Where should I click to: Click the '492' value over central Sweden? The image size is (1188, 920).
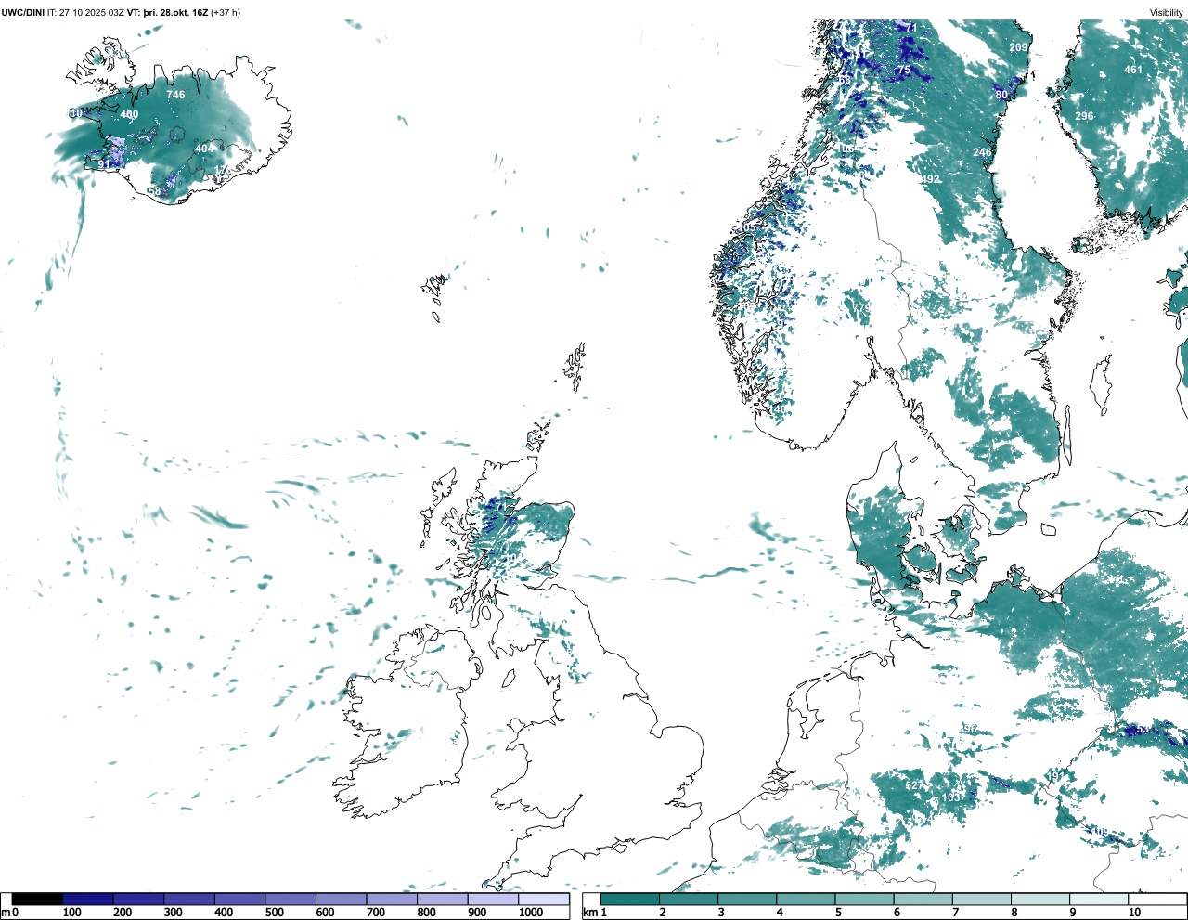click(x=930, y=179)
